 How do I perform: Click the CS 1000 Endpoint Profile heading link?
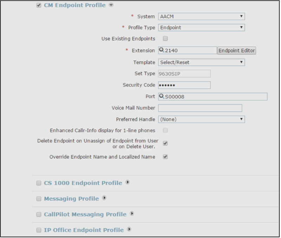(83, 183)
